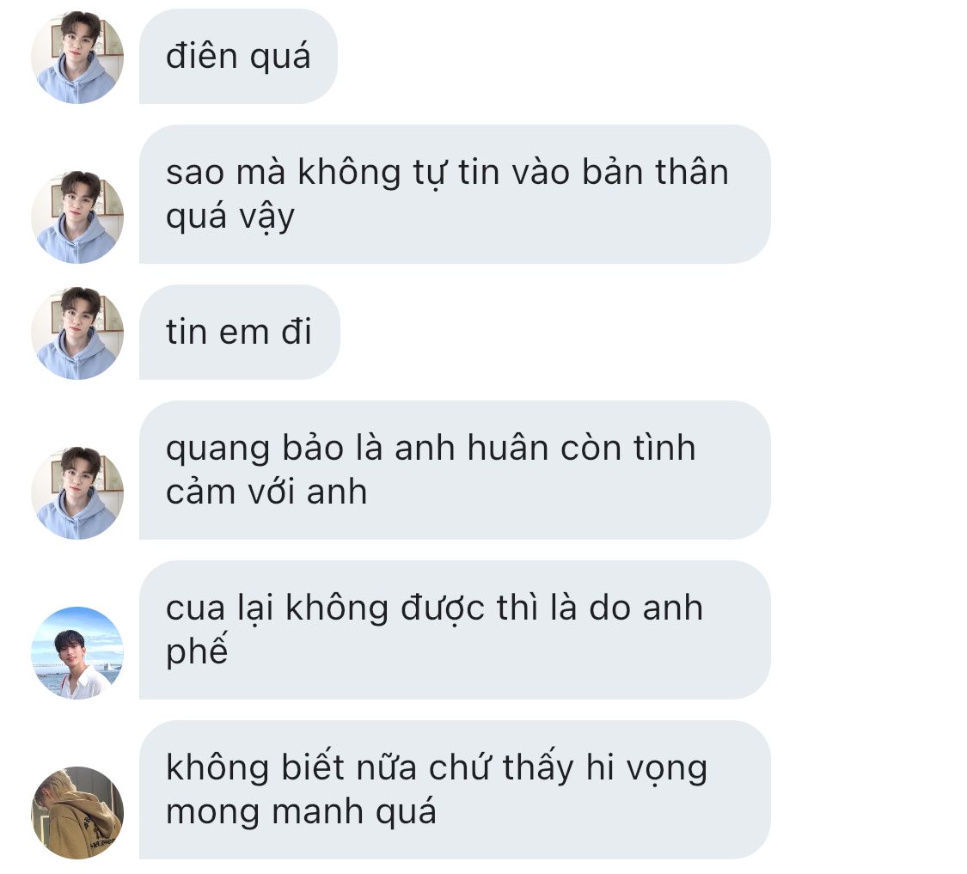The image size is (967, 874).
Task: Tap the "quang bảo là anh huân còn tình" bubble
Action: (x=455, y=470)
